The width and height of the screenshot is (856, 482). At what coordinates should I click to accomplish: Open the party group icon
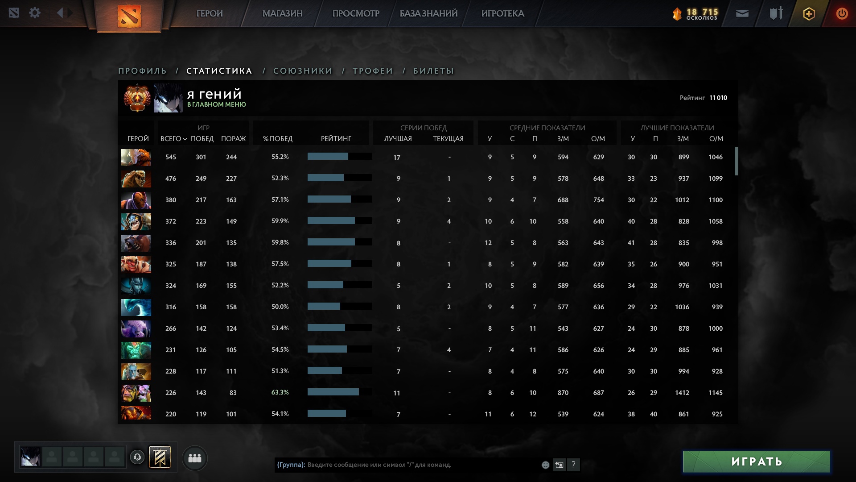click(x=195, y=458)
